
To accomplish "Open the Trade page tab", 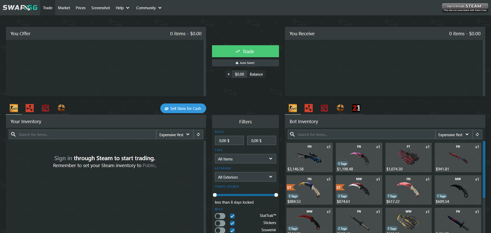I will (48, 8).
